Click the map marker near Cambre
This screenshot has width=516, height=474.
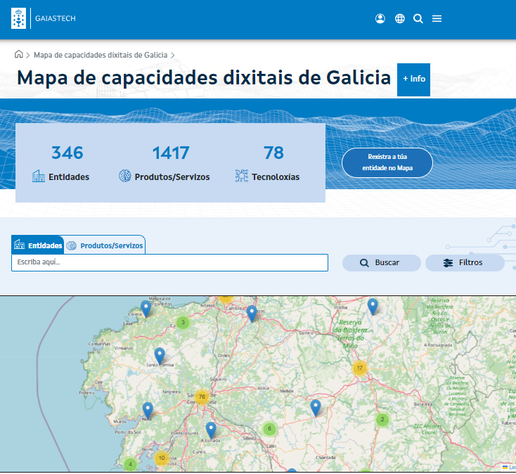252,314
